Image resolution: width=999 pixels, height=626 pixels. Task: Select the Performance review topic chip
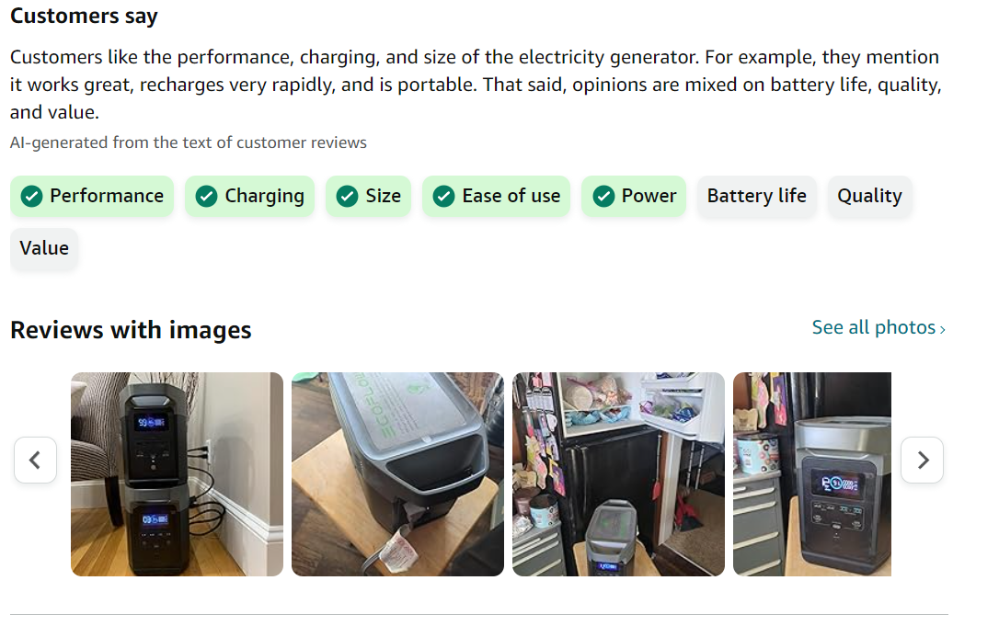[92, 196]
